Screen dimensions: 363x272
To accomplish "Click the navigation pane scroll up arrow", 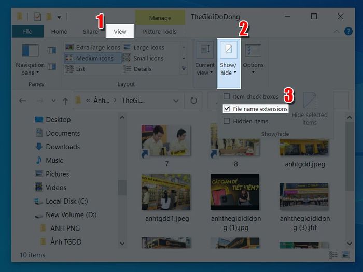I will tap(122, 118).
